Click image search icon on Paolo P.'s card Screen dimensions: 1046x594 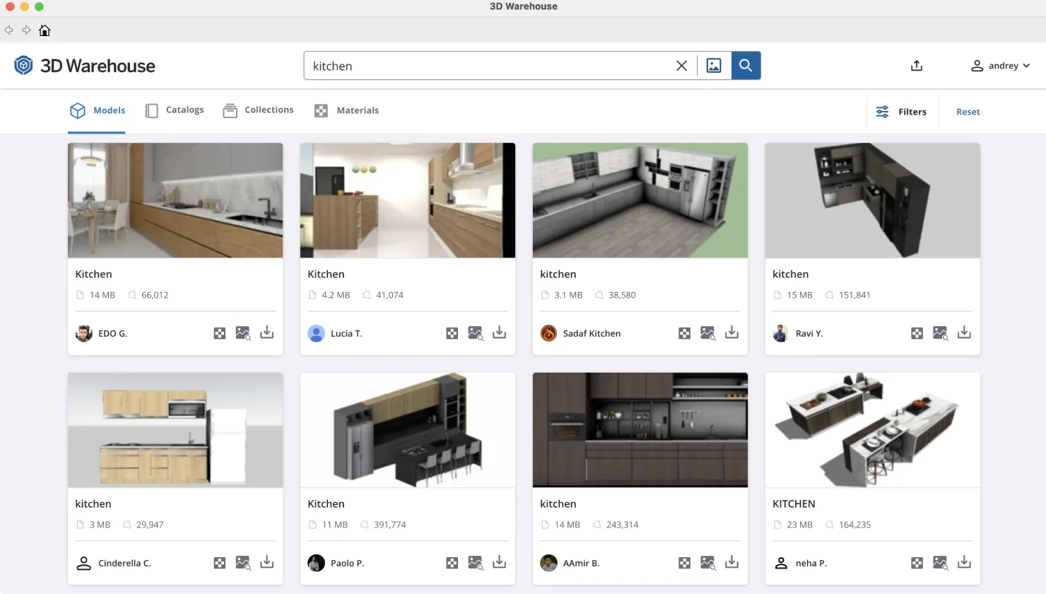pyautogui.click(x=476, y=563)
